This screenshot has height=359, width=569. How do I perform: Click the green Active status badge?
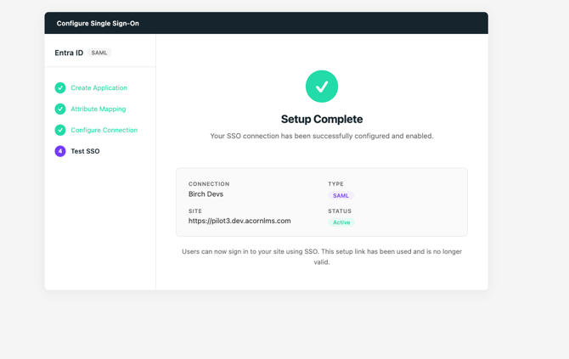[x=341, y=222]
